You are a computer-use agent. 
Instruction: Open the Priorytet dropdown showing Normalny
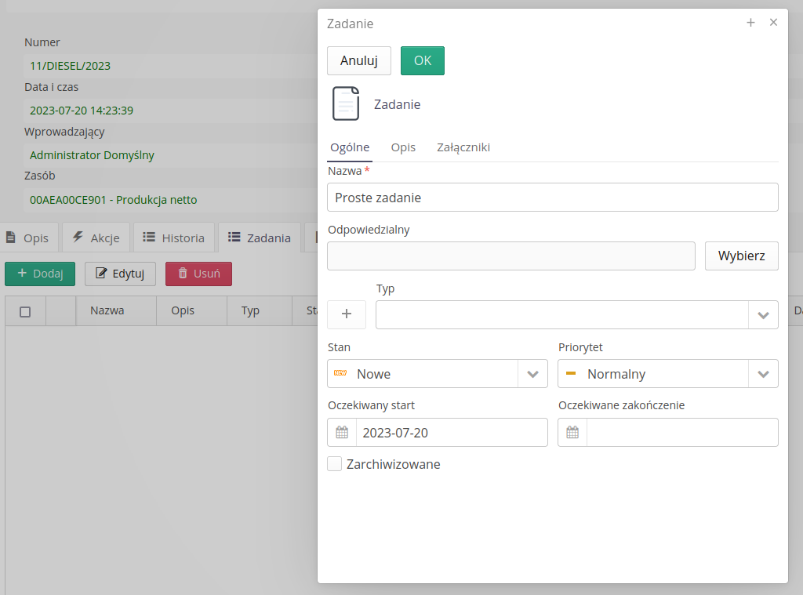763,374
